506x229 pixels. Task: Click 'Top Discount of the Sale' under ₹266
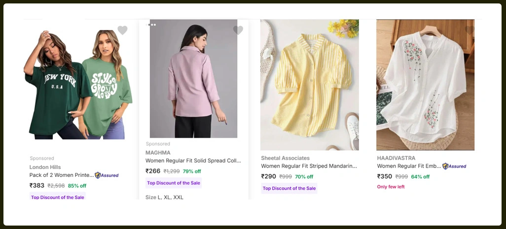coord(174,183)
